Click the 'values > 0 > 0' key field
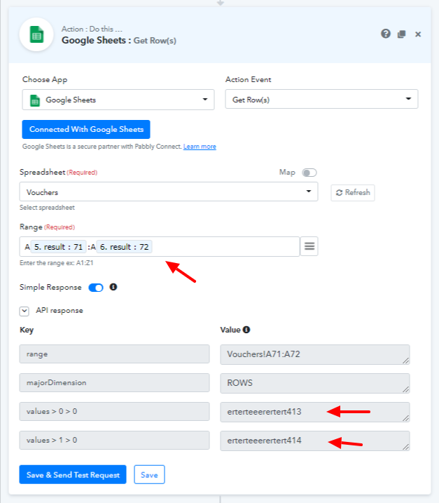 [x=114, y=411]
